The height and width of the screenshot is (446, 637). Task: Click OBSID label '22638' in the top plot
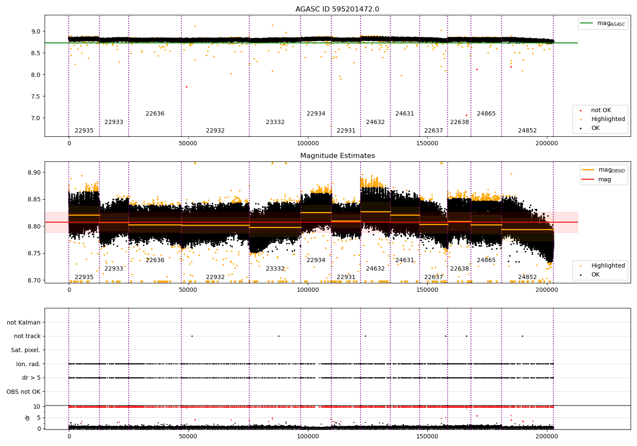(459, 122)
